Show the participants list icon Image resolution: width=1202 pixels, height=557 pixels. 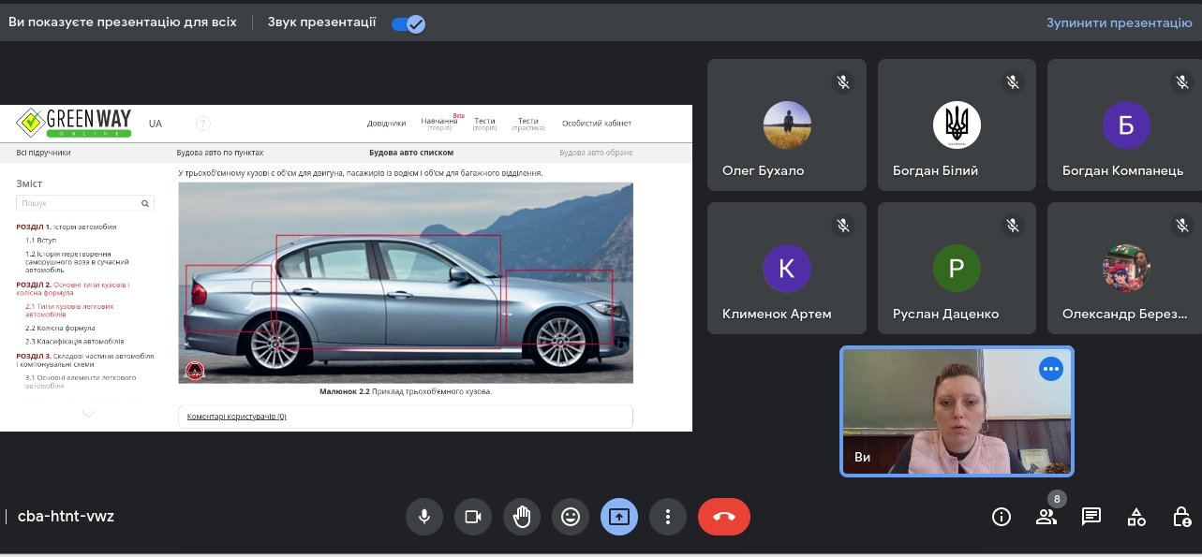1046,517
